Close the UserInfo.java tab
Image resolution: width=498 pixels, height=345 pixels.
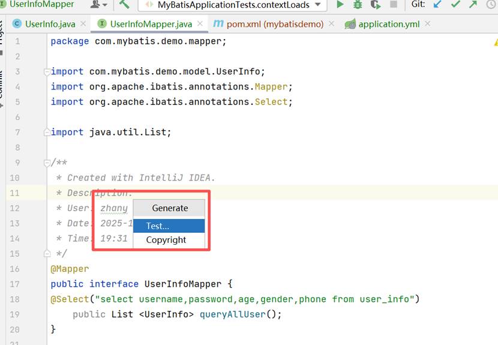pyautogui.click(x=83, y=23)
